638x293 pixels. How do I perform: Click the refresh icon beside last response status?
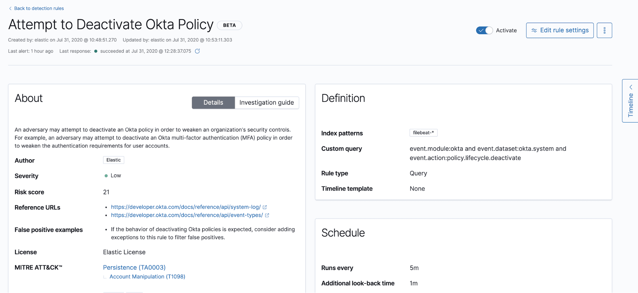[x=197, y=51]
